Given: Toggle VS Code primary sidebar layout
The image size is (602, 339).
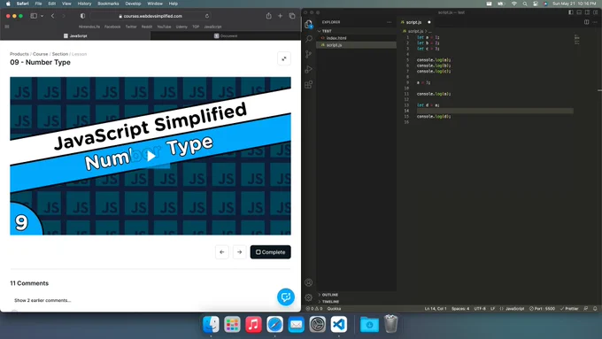Looking at the screenshot, I should (571, 12).
